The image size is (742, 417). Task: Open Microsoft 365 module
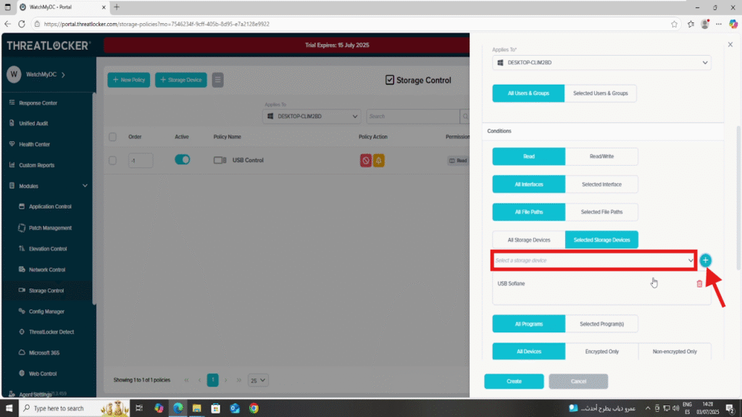coord(43,353)
